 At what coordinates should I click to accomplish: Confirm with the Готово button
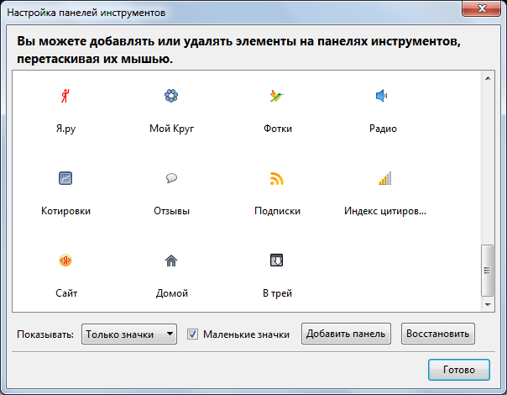[x=459, y=370]
